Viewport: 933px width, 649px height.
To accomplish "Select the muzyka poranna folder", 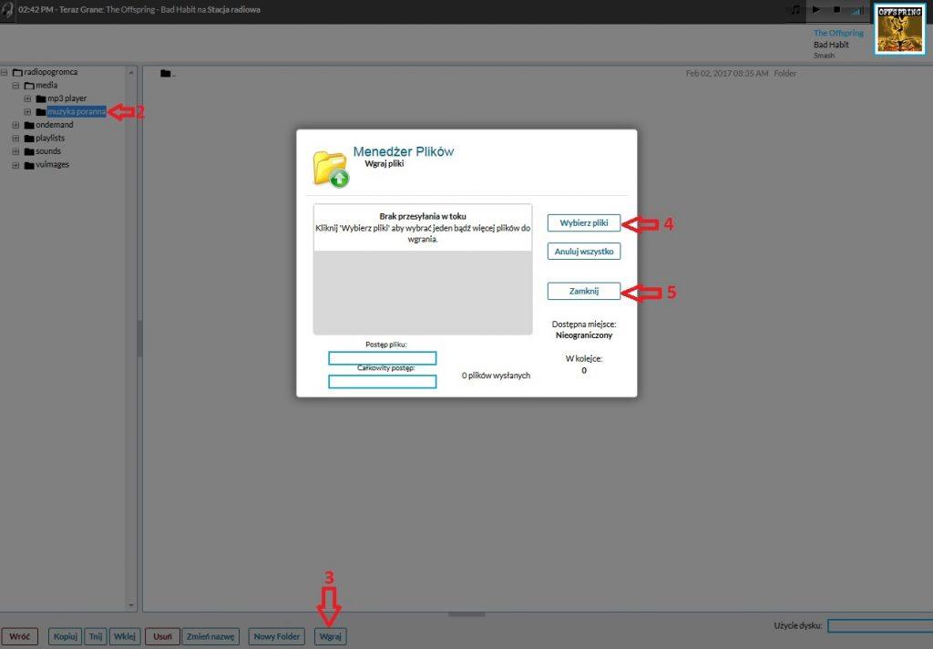I will (x=77, y=111).
